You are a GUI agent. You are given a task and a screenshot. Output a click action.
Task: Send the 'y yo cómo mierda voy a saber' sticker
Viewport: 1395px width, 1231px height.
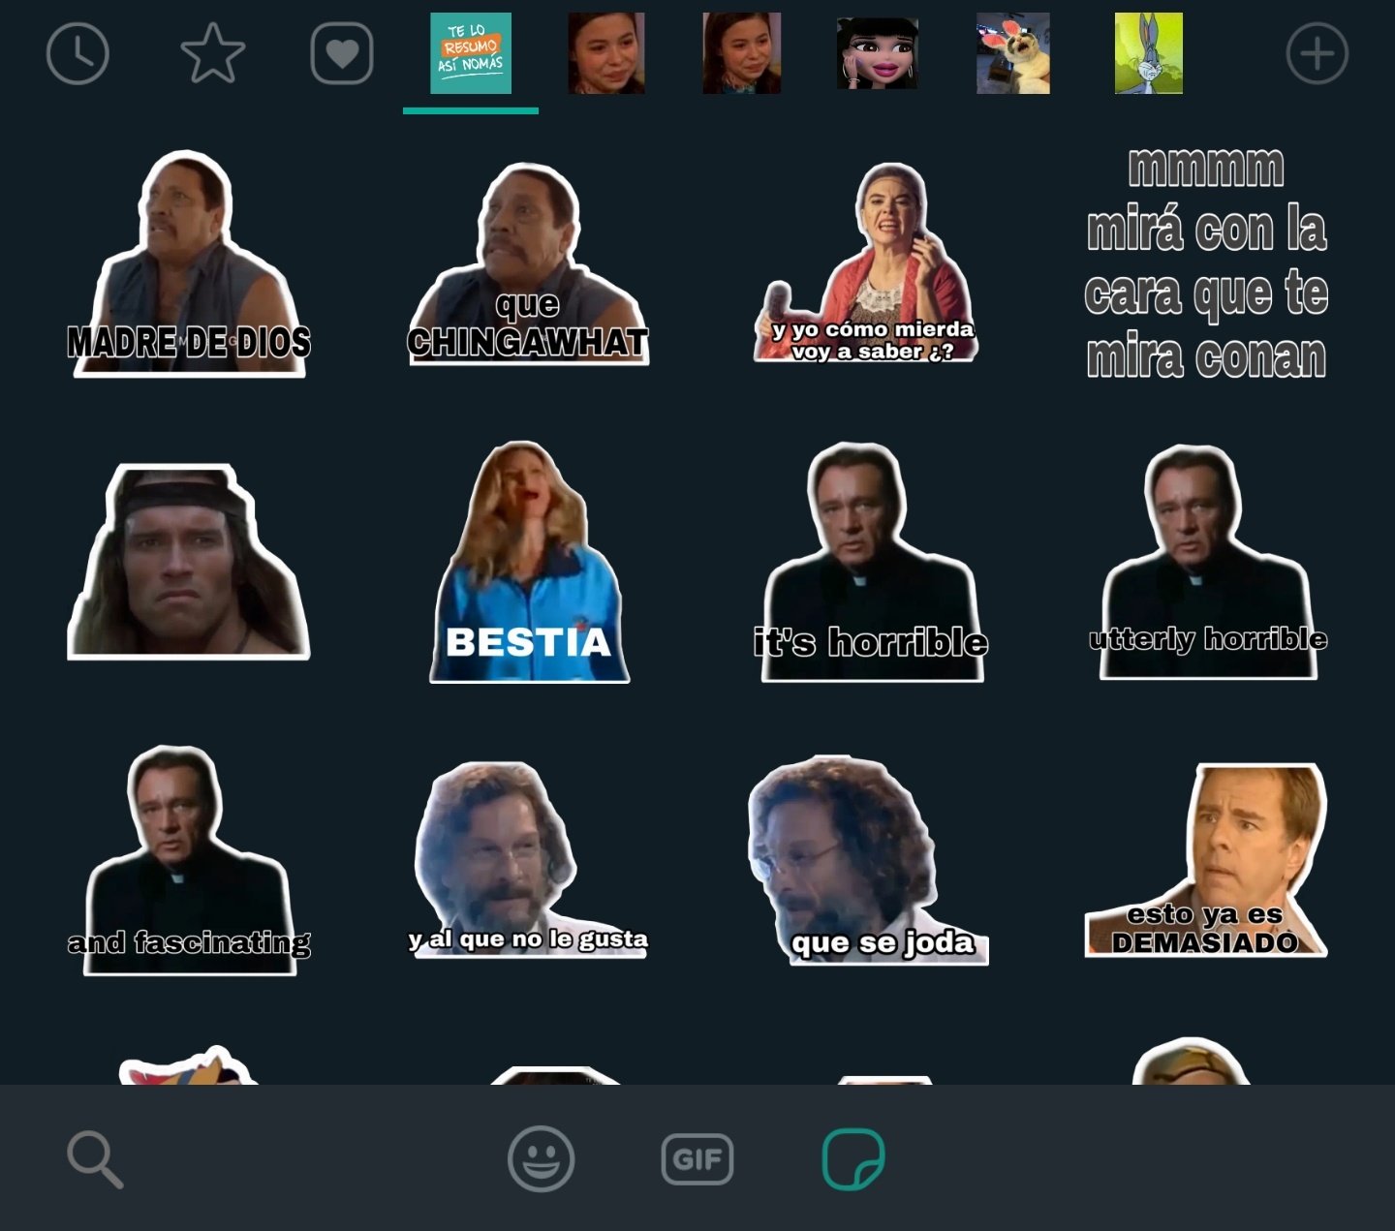[x=867, y=263]
